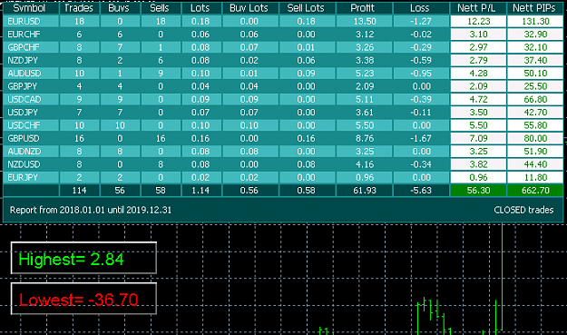Click total lots value 1.14

(x=200, y=191)
